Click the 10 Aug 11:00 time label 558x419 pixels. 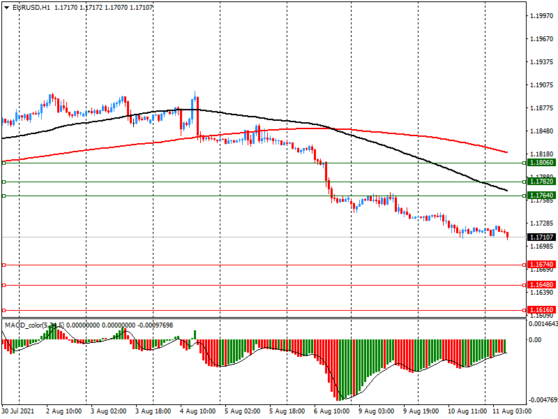point(467,411)
